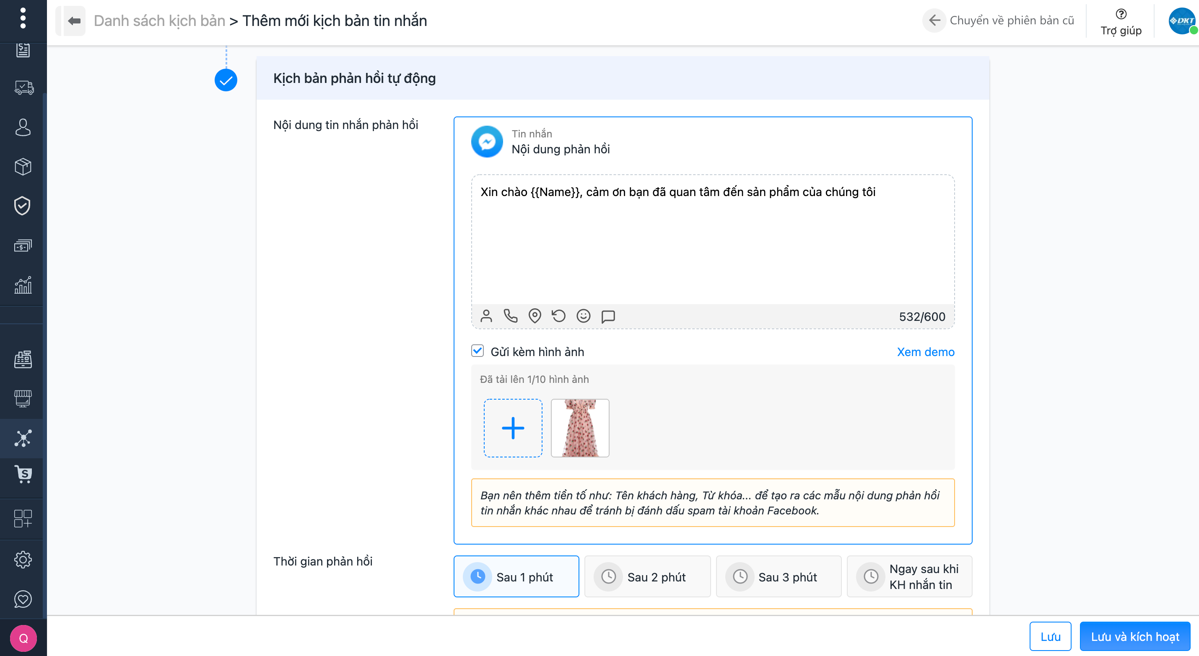Insert customer name via person icon
This screenshot has width=1199, height=656.
point(486,316)
